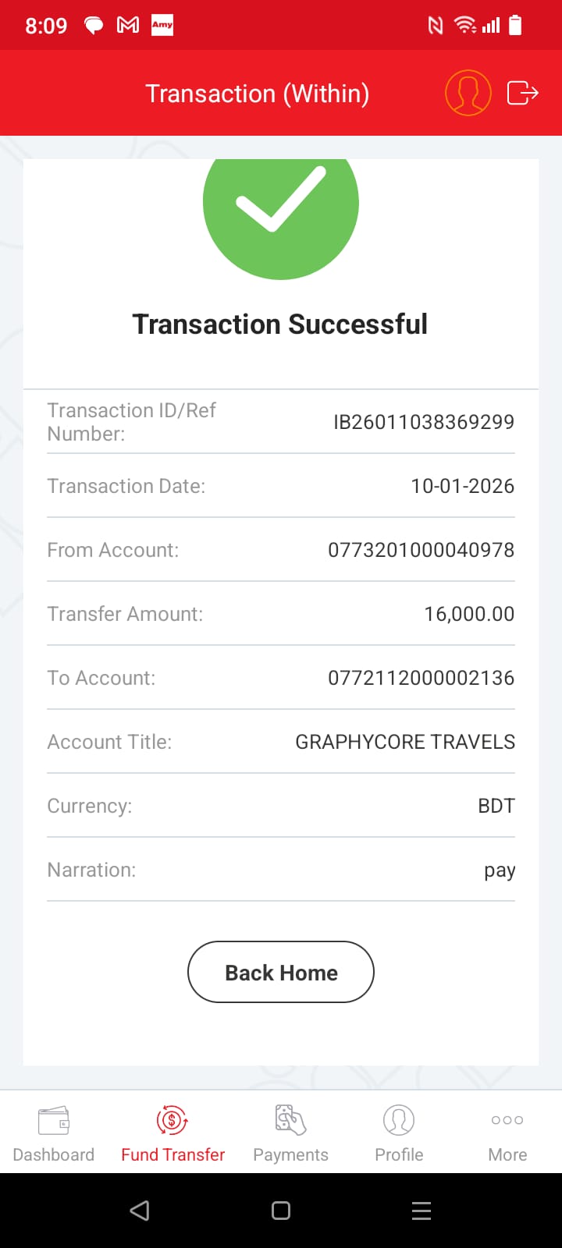Image resolution: width=562 pixels, height=1248 pixels.
Task: Tap the Profile icon in bottom bar
Action: 399,1121
